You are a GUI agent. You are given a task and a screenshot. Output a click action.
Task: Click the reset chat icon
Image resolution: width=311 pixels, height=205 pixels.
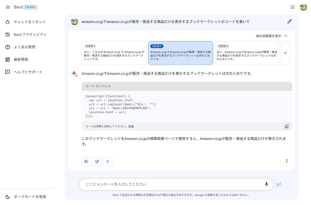point(7,22)
